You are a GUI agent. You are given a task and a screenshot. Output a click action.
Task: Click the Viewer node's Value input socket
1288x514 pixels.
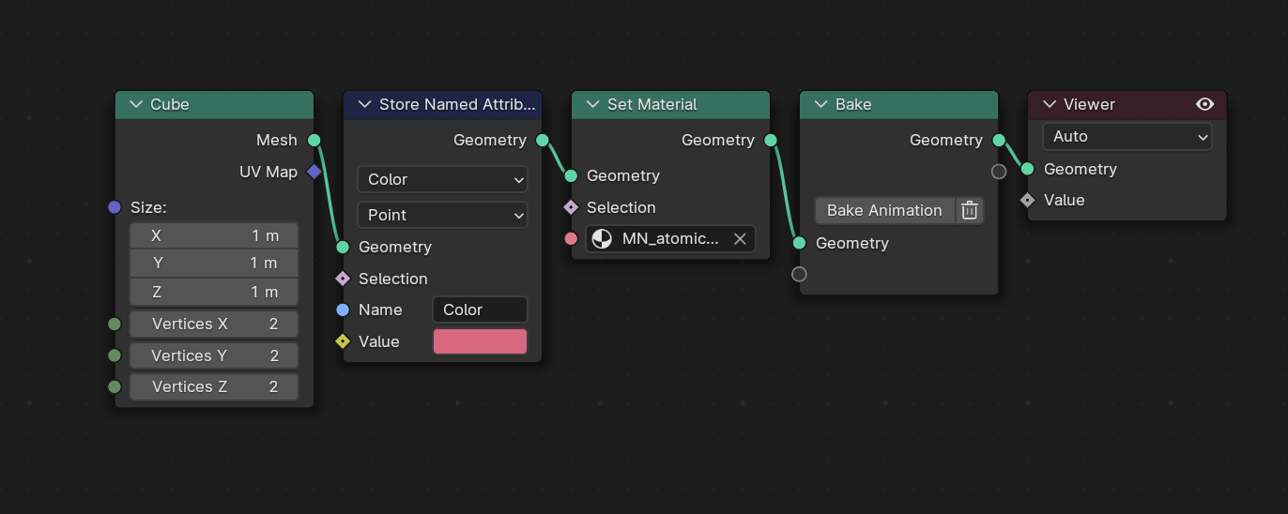[x=1027, y=200]
